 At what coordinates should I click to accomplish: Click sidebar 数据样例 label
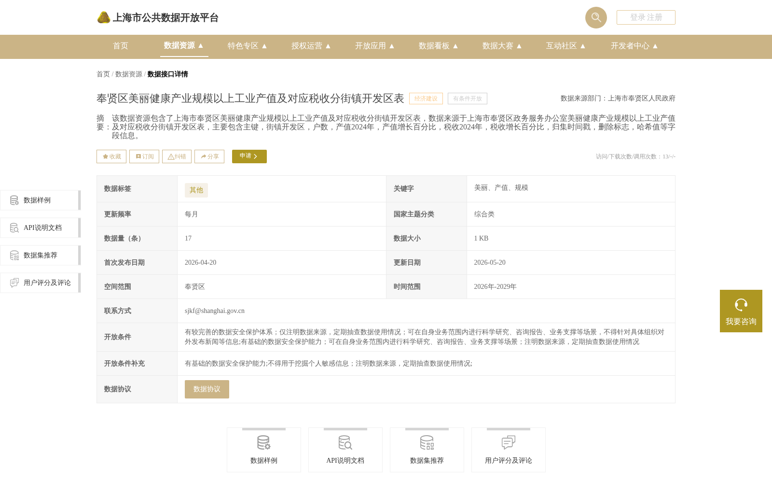point(37,200)
